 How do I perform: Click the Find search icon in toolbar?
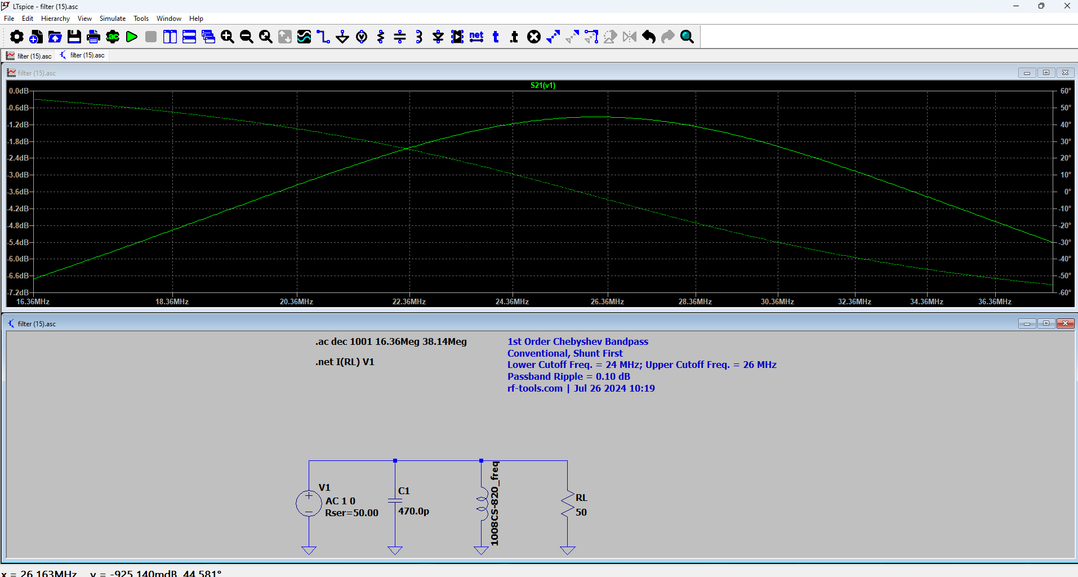point(687,37)
